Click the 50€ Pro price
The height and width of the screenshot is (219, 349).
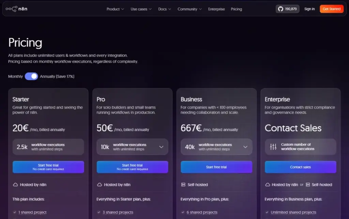click(x=105, y=128)
